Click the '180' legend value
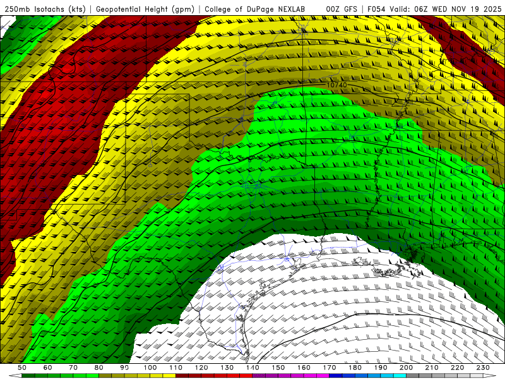The width and height of the screenshot is (505, 379). coord(355,368)
